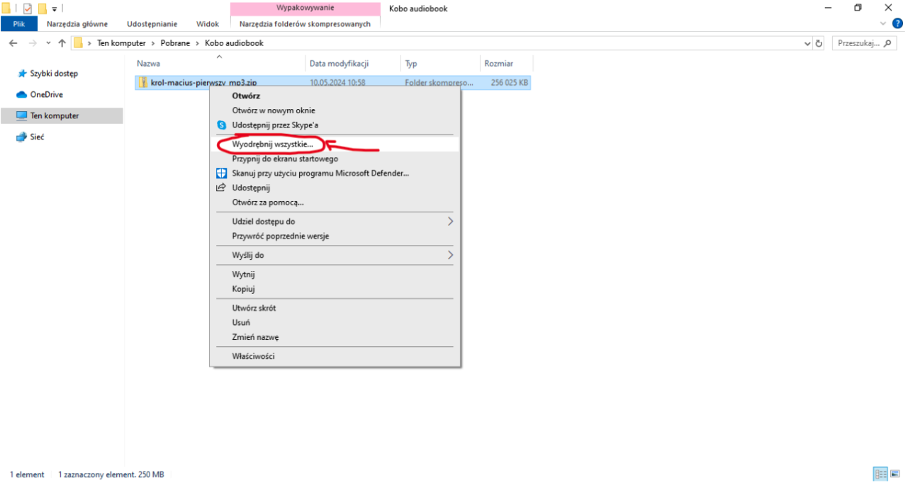Viewport: 908px width, 485px height.
Task: Click the New folder quick access icon
Action: point(42,8)
